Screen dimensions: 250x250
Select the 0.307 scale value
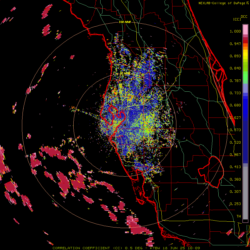point(235,192)
